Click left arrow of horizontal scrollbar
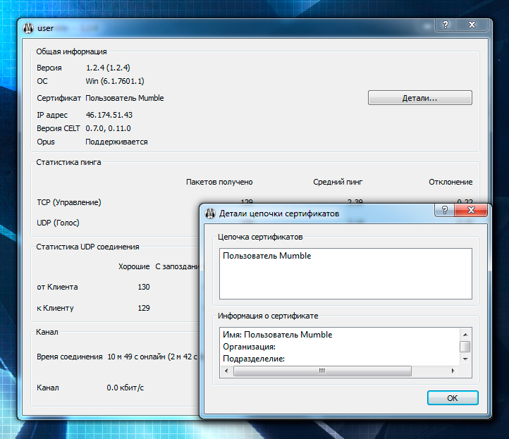Image resolution: width=509 pixels, height=439 pixels. tap(226, 371)
